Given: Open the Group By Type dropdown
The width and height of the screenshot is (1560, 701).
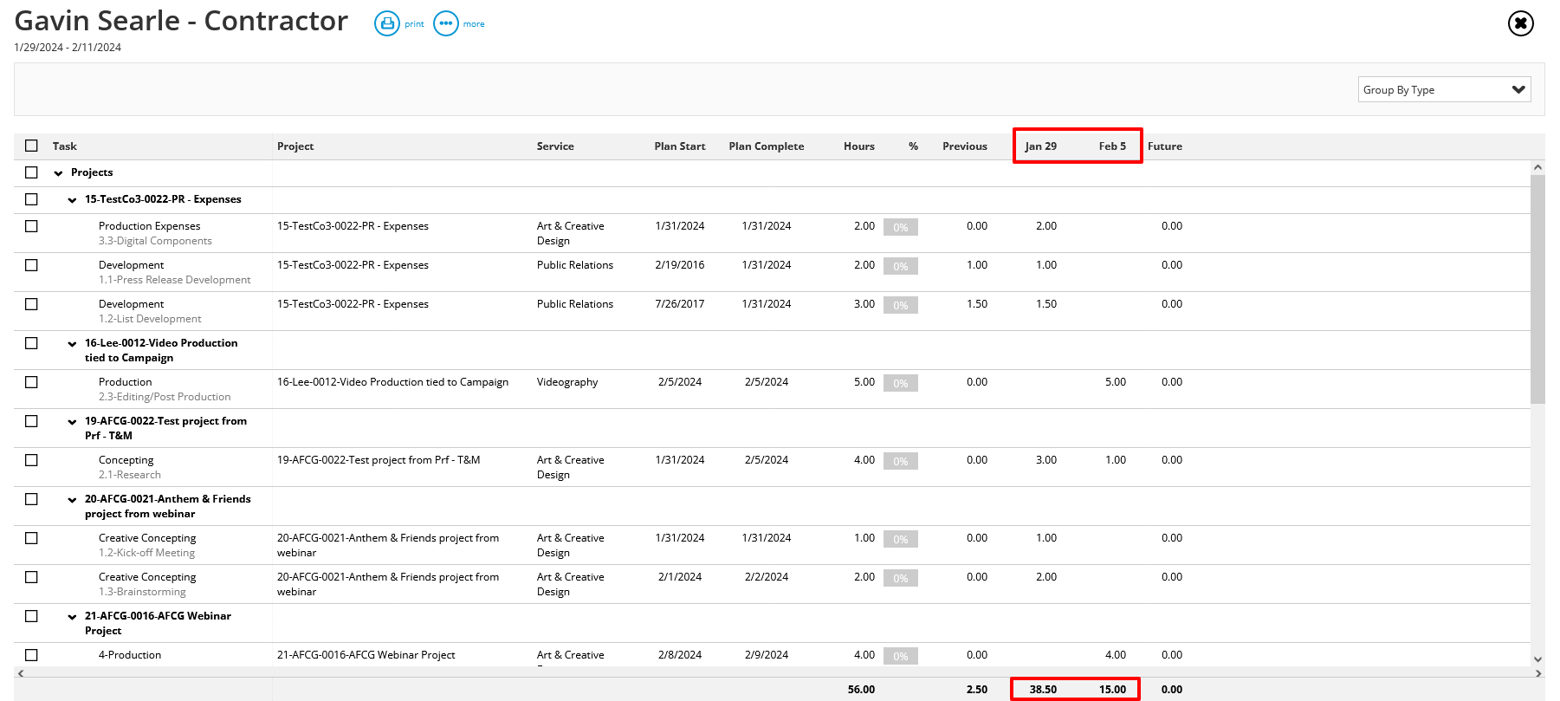Looking at the screenshot, I should pyautogui.click(x=1444, y=89).
